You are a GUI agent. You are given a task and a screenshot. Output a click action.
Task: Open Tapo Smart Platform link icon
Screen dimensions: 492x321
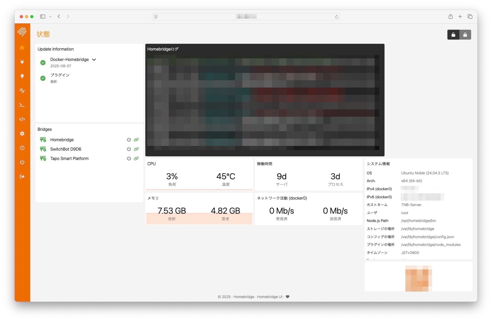coord(136,159)
